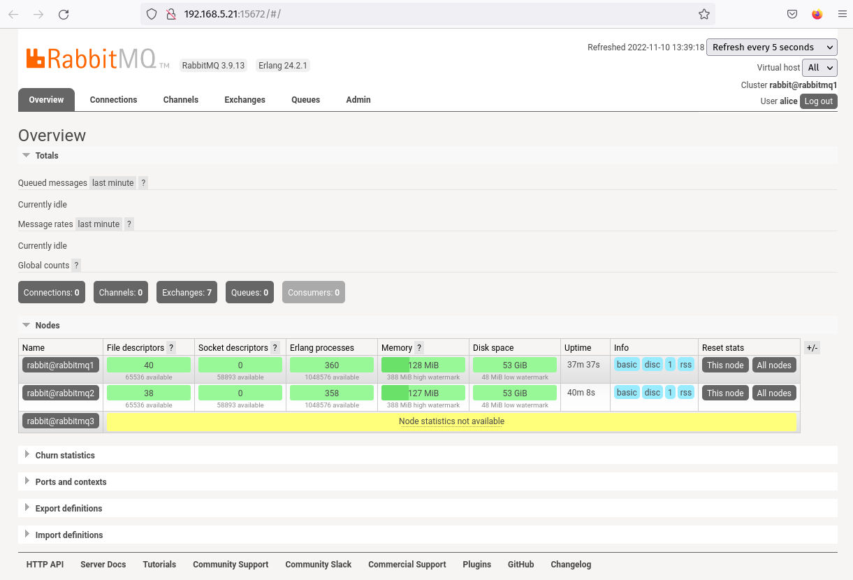Click the basic tag for rabbitmq1
Viewport: 853px width, 580px height.
point(627,364)
